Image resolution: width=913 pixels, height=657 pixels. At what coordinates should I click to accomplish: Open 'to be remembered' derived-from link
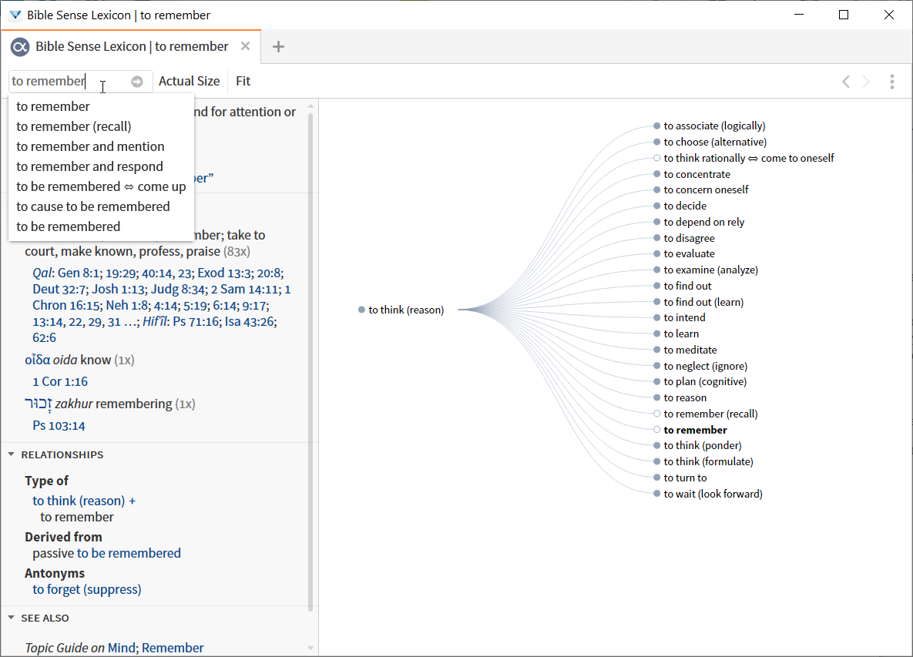(129, 553)
